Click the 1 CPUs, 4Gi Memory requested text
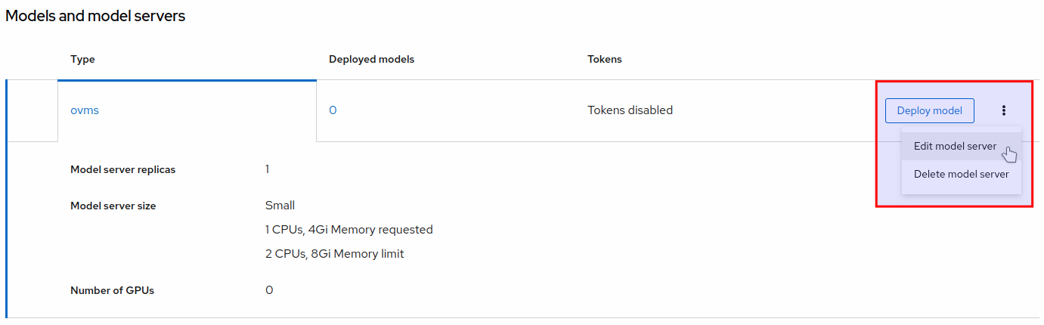The width and height of the screenshot is (1044, 325). (349, 230)
